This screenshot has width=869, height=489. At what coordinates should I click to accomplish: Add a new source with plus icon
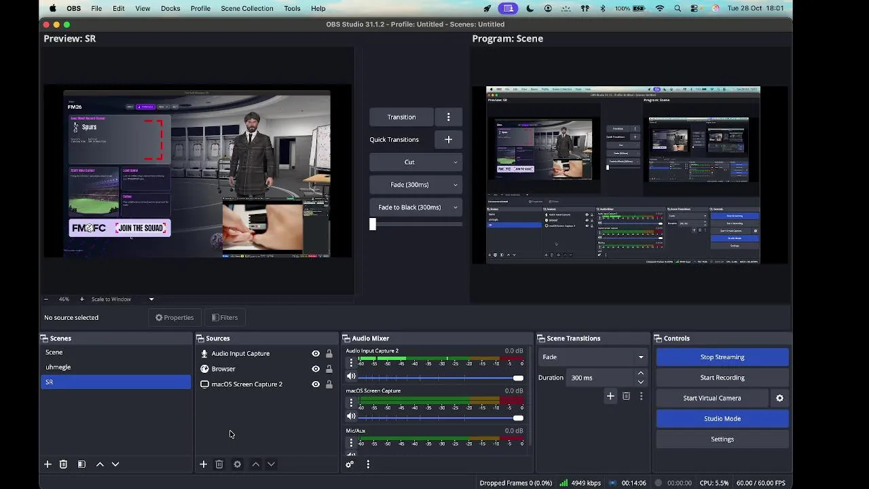[x=203, y=464]
